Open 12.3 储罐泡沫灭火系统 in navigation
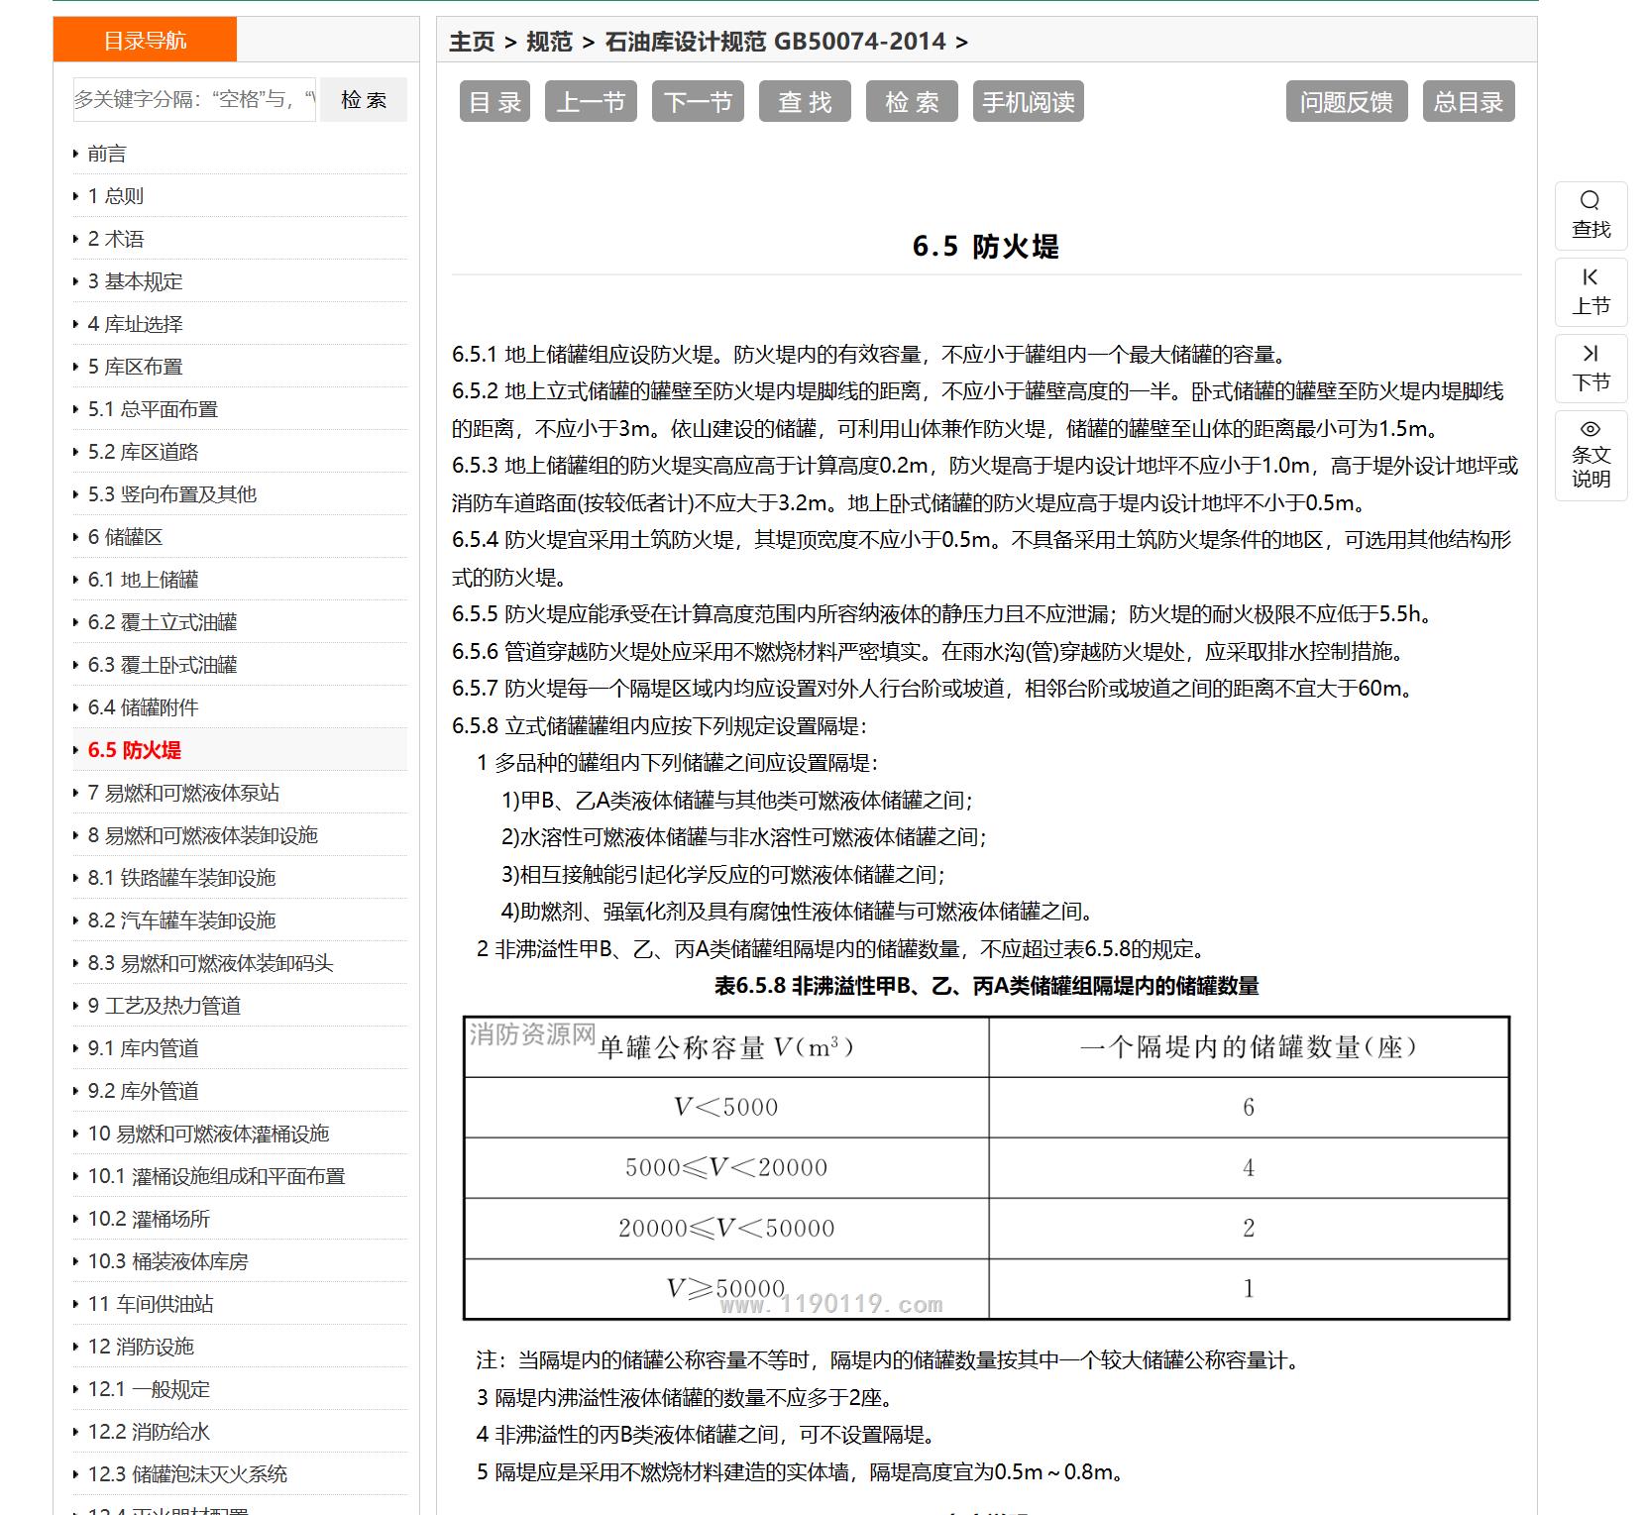Viewport: 1646px width, 1515px height. coord(187,1474)
